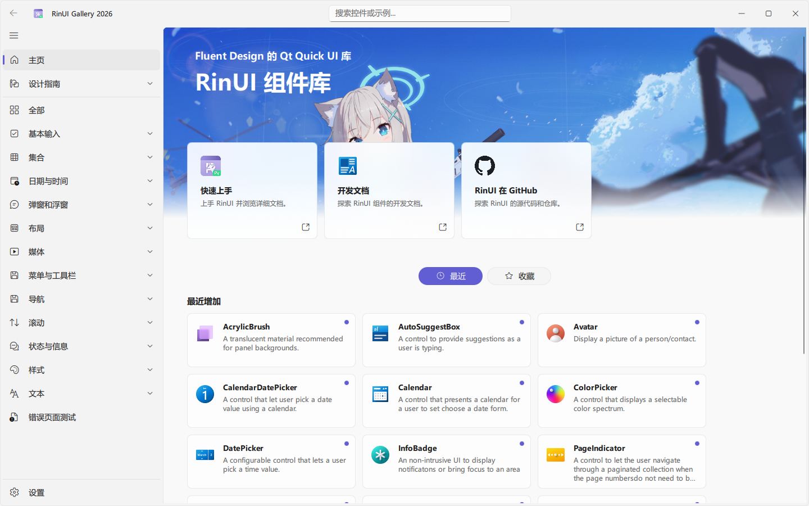Expand the 文本 category chevron
The height and width of the screenshot is (506, 809).
coord(150,394)
